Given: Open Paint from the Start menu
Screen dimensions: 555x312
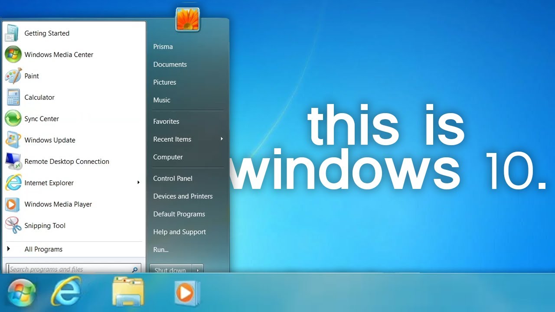Looking at the screenshot, I should pos(32,76).
